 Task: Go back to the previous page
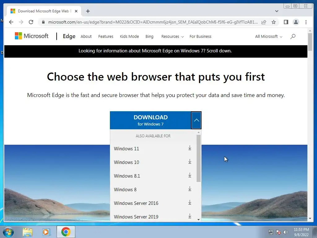pyautogui.click(x=11, y=22)
